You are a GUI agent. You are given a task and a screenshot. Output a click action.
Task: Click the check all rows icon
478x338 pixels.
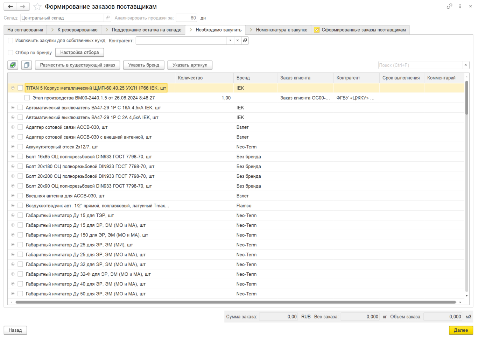13,65
